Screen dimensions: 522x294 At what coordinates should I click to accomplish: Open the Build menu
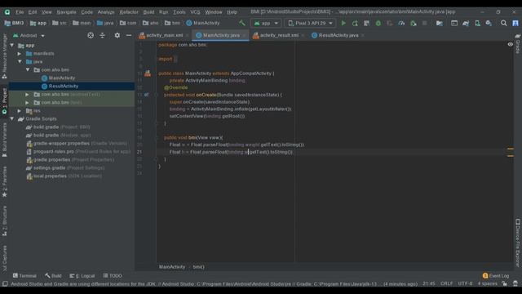click(x=148, y=12)
